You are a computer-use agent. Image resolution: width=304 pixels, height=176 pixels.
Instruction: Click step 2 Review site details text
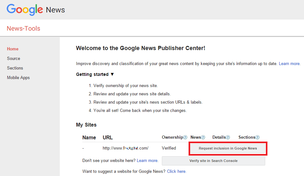(132, 94)
